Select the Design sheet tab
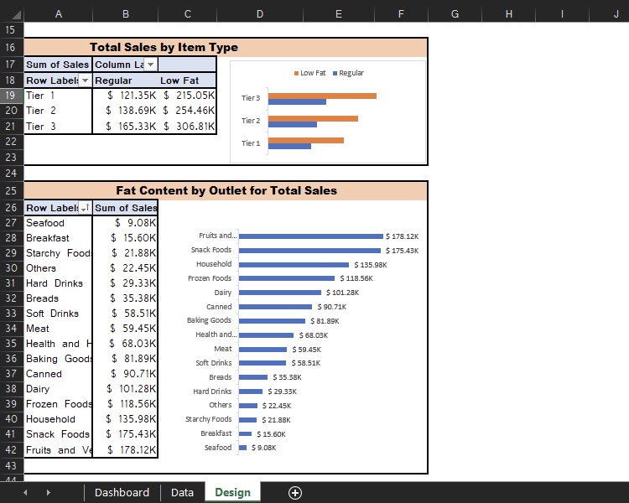This screenshot has width=629, height=503. pyautogui.click(x=232, y=493)
